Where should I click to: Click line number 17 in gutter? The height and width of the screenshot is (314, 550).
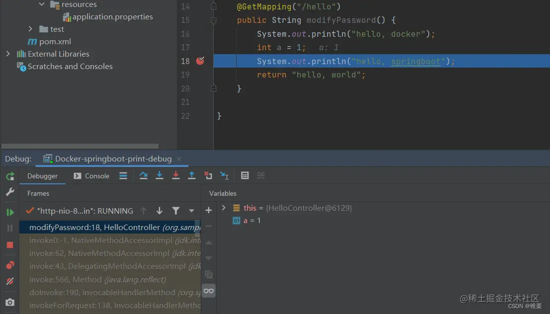click(185, 47)
